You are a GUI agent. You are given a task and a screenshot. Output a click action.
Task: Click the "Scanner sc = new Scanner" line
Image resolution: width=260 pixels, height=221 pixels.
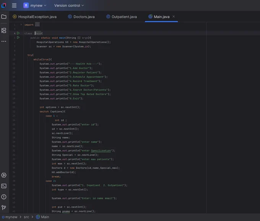pyautogui.click(x=64, y=46)
